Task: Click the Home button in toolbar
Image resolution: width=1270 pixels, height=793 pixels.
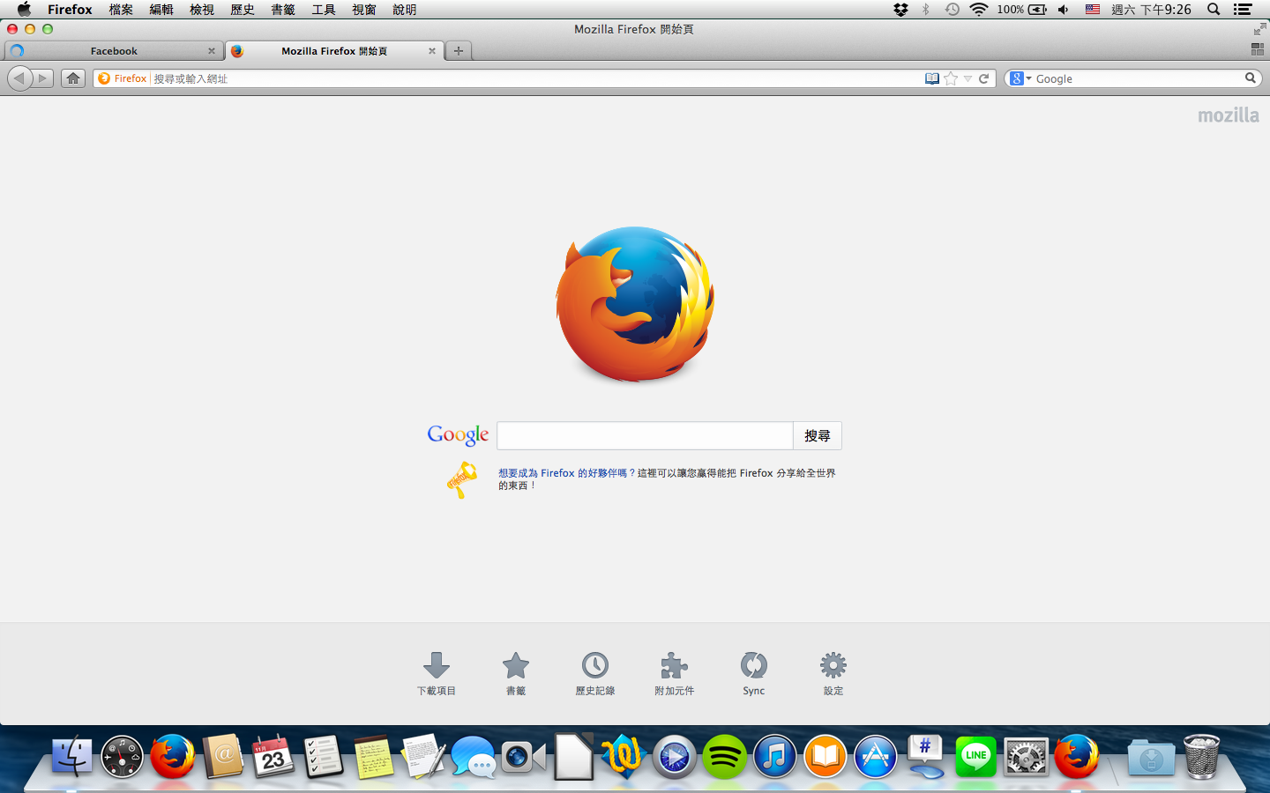Action: (x=73, y=78)
